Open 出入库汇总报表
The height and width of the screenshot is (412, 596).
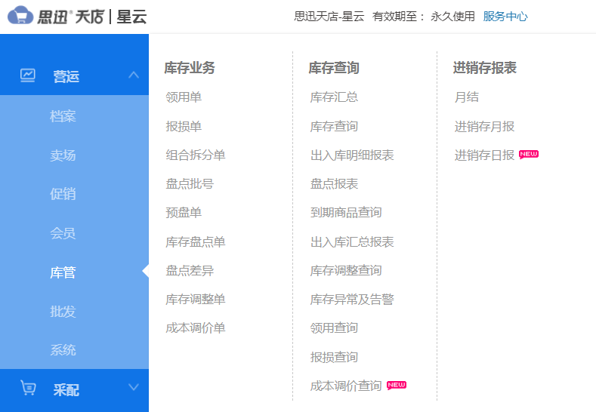(x=352, y=242)
